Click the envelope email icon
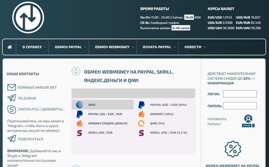269x167 pixels. 12,87
